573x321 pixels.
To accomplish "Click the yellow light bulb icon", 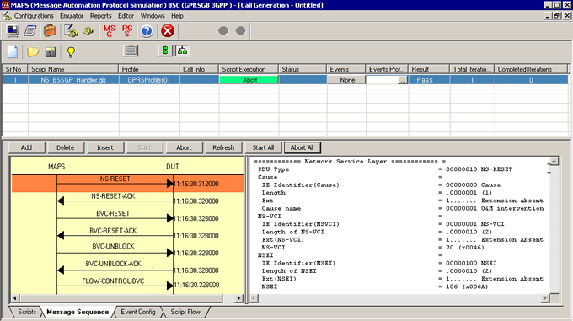I will [71, 52].
